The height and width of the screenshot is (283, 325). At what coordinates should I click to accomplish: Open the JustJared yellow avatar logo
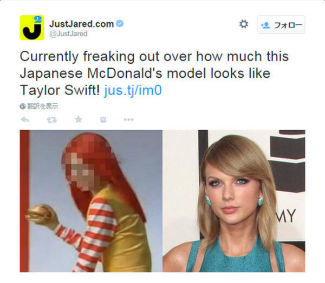click(32, 28)
